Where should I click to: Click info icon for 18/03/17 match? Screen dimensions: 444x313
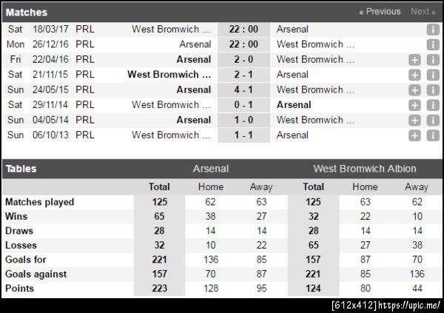pos(433,30)
